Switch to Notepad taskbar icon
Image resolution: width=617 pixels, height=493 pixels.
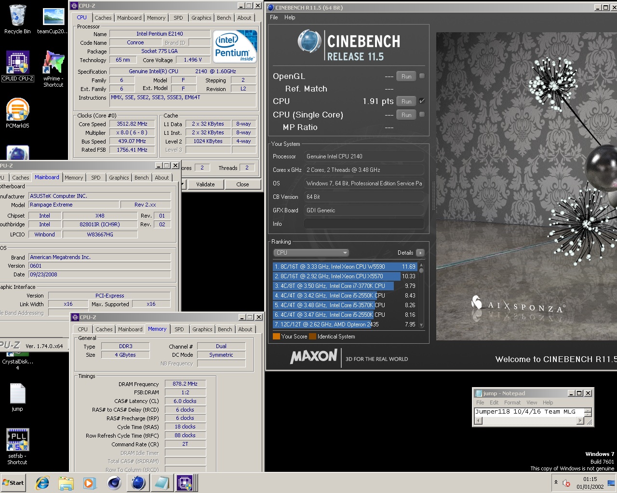tap(161, 483)
